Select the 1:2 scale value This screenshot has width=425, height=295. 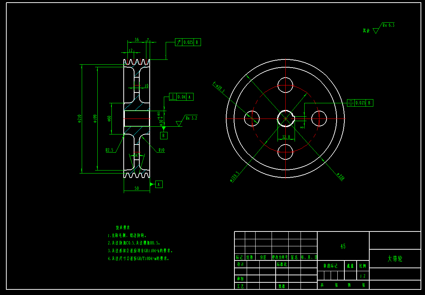[x=363, y=276]
